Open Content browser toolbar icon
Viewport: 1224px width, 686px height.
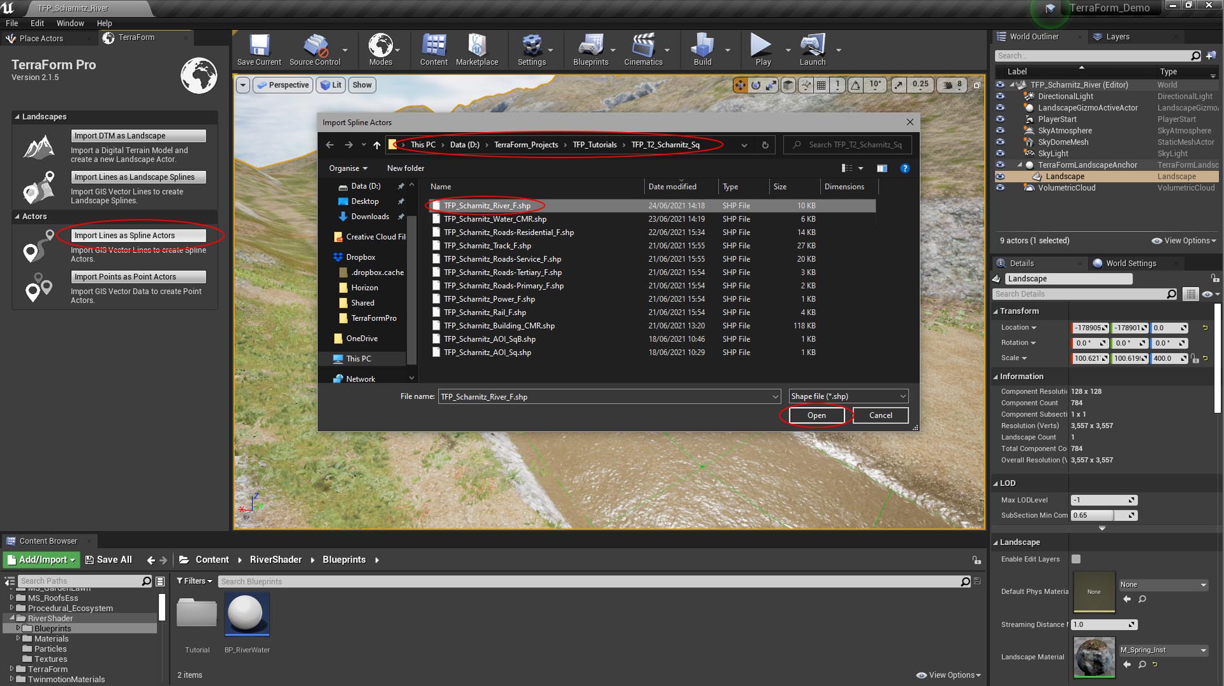[434, 50]
